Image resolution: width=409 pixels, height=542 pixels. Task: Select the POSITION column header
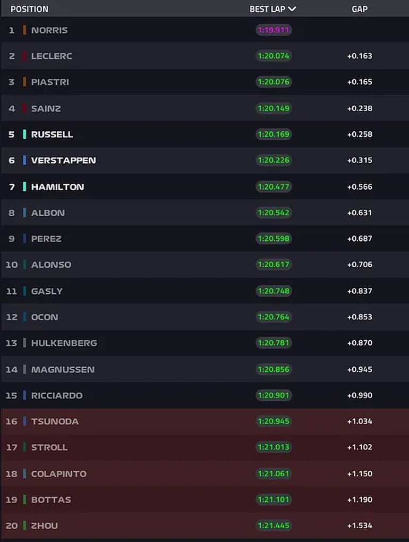tap(29, 9)
